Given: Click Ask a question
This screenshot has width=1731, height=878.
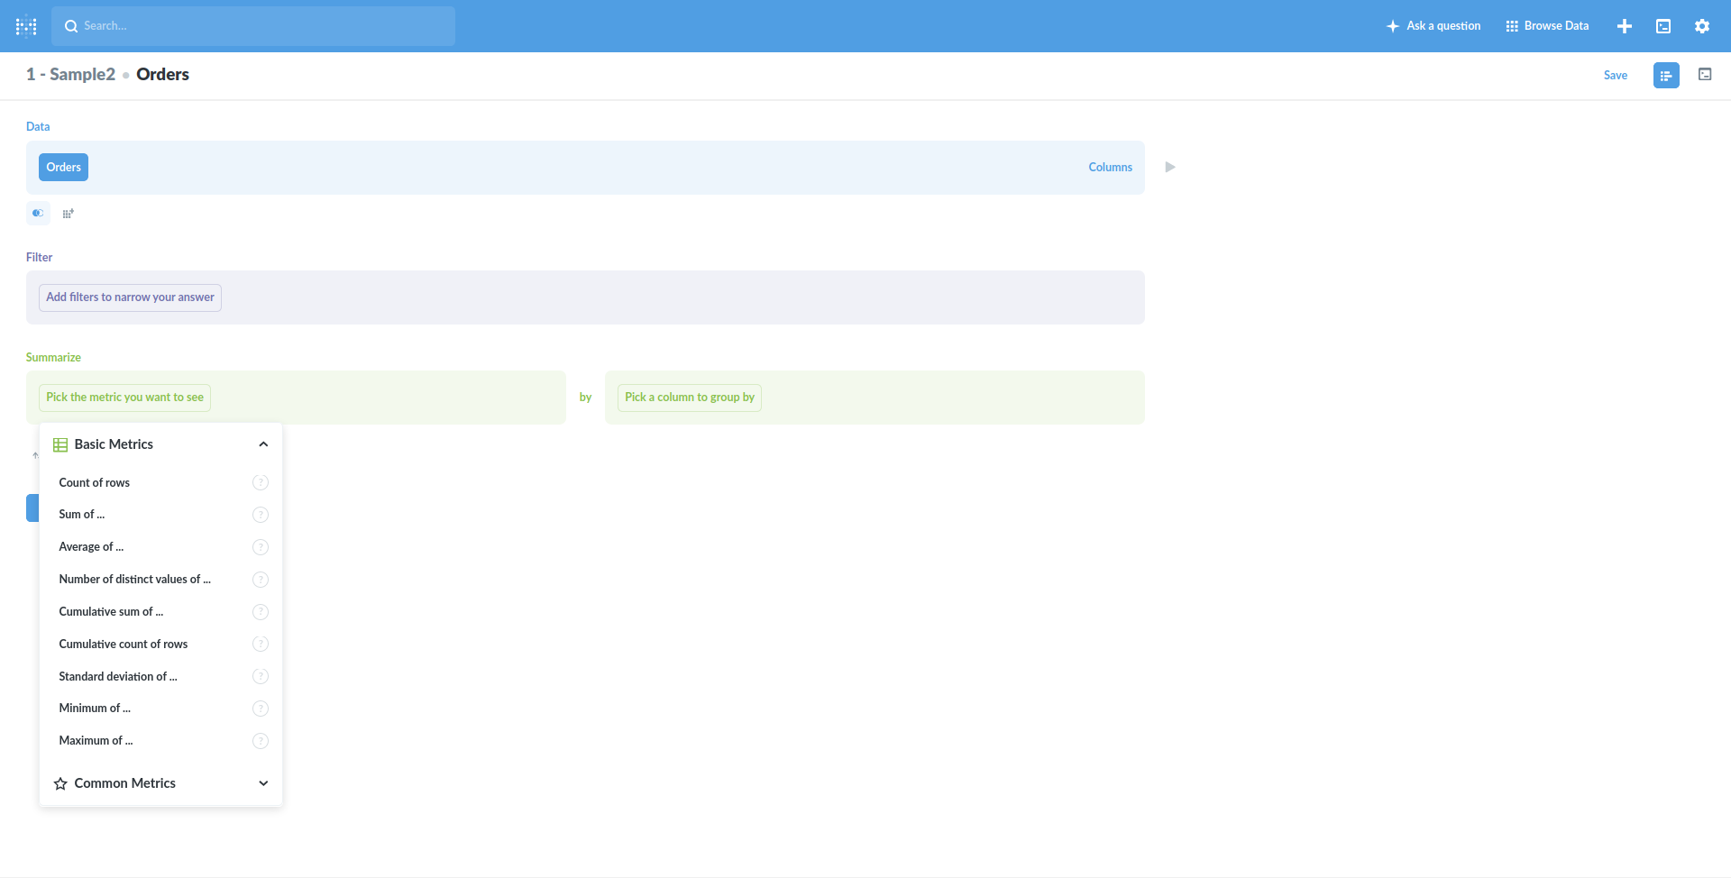Looking at the screenshot, I should [1433, 25].
